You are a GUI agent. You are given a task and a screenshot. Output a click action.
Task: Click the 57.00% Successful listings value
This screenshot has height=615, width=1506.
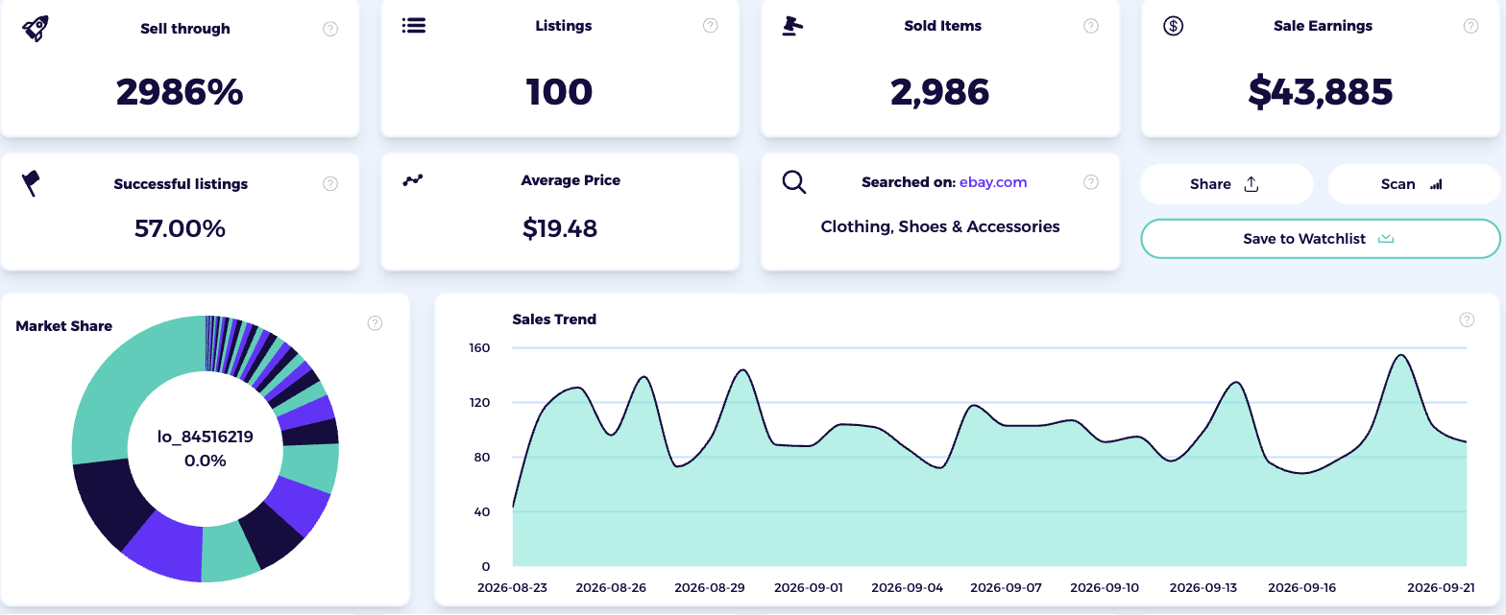[180, 228]
